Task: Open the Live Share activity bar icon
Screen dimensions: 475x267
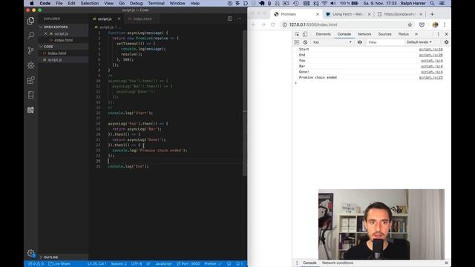Action: (30, 110)
